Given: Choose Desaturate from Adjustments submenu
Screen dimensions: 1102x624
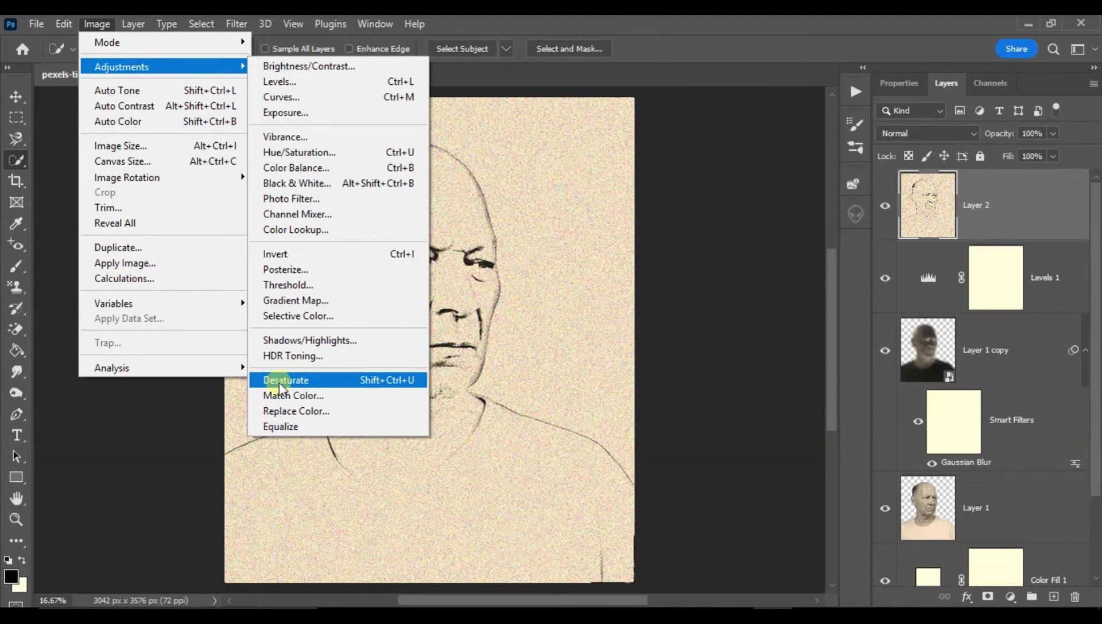Looking at the screenshot, I should [338, 380].
